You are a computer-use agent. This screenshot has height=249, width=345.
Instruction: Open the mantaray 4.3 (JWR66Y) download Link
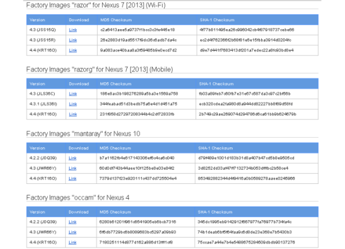pyautogui.click(x=72, y=168)
